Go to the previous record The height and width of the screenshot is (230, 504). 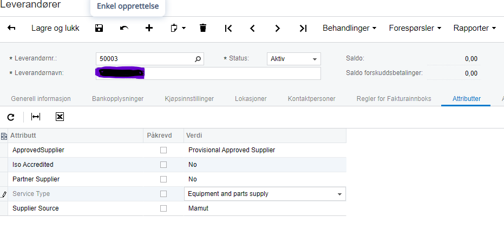252,28
